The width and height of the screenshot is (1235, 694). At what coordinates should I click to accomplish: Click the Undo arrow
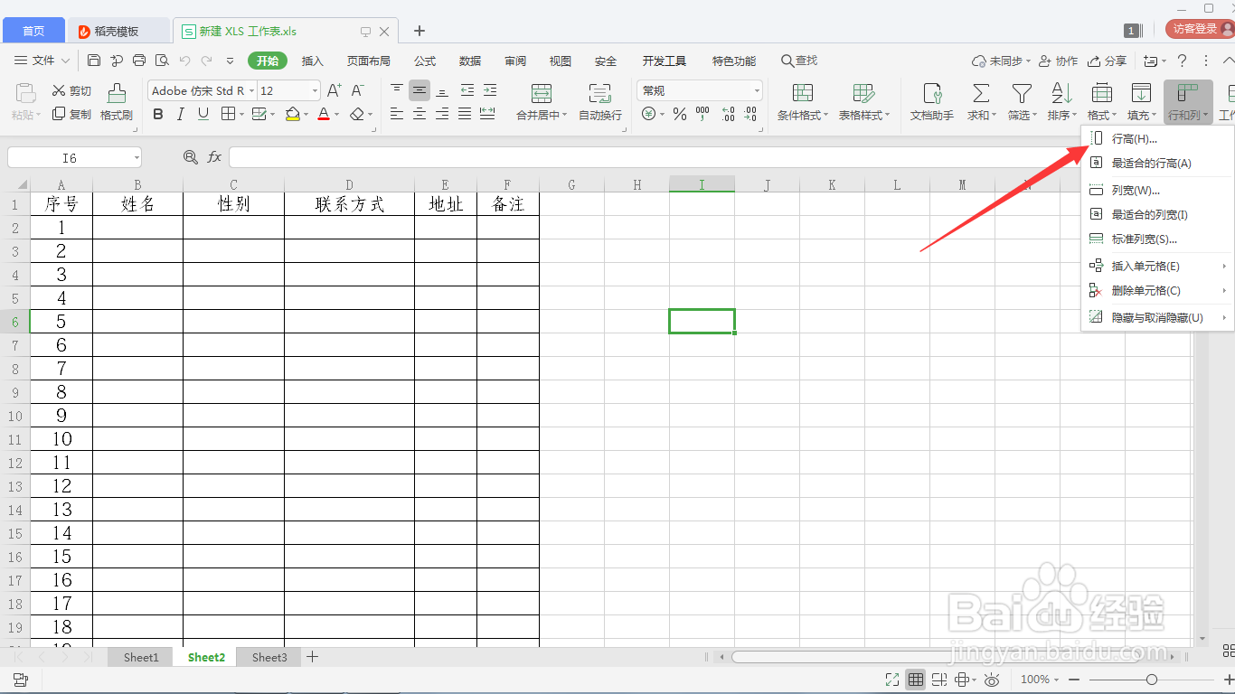click(184, 61)
